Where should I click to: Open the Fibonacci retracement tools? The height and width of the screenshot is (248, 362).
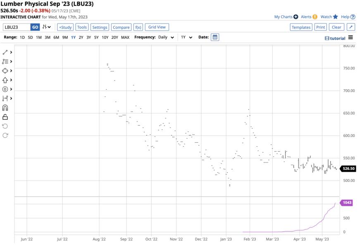[5, 62]
